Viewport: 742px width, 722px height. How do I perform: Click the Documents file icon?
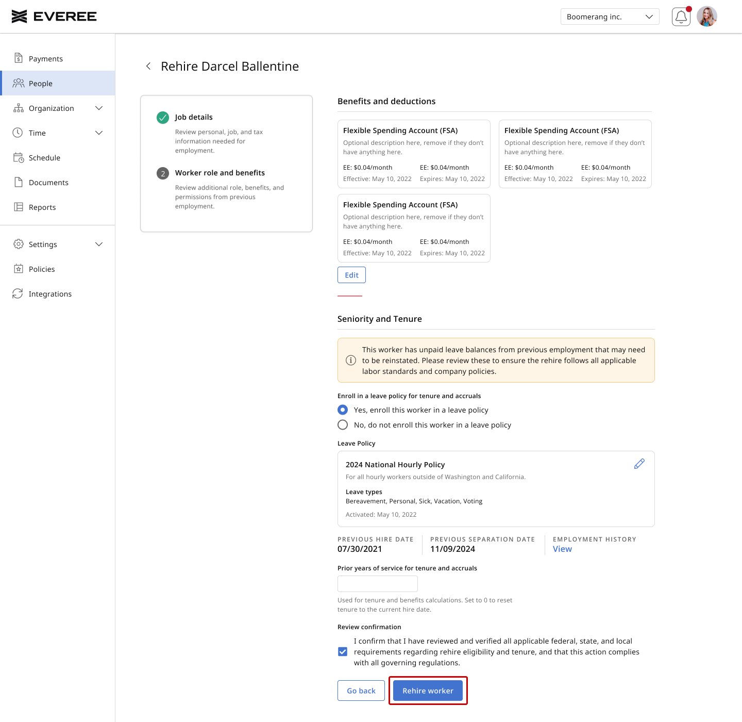19,182
